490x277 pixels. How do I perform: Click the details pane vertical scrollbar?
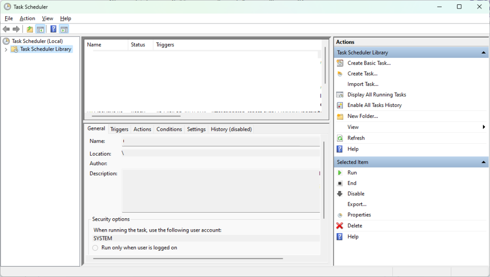click(x=324, y=180)
